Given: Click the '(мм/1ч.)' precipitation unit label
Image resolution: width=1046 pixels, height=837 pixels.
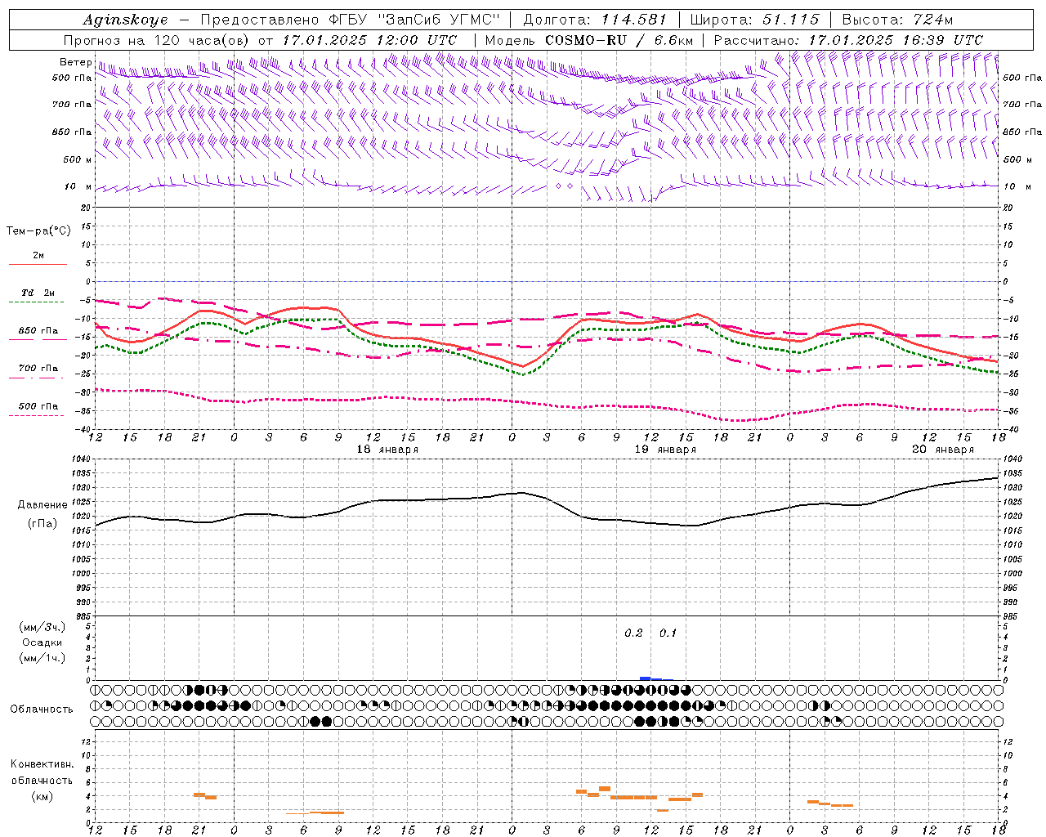Looking at the screenshot, I should [42, 658].
